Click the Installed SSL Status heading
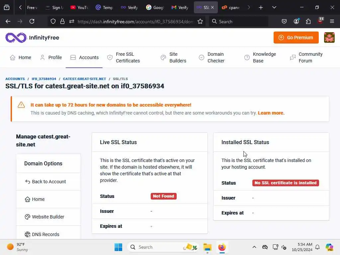340x255 pixels. click(x=245, y=142)
